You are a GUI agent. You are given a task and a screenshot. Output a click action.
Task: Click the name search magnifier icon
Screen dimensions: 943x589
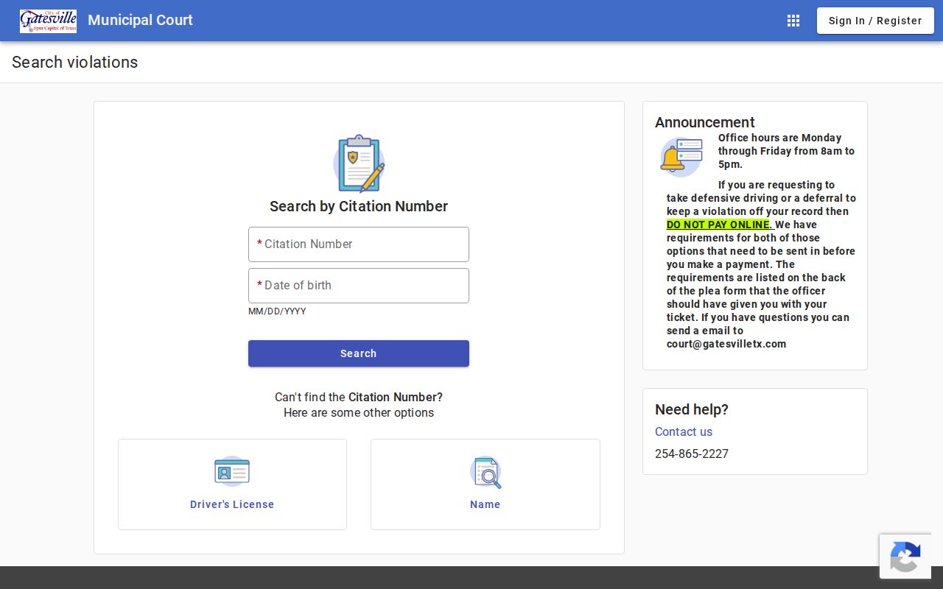coord(485,472)
